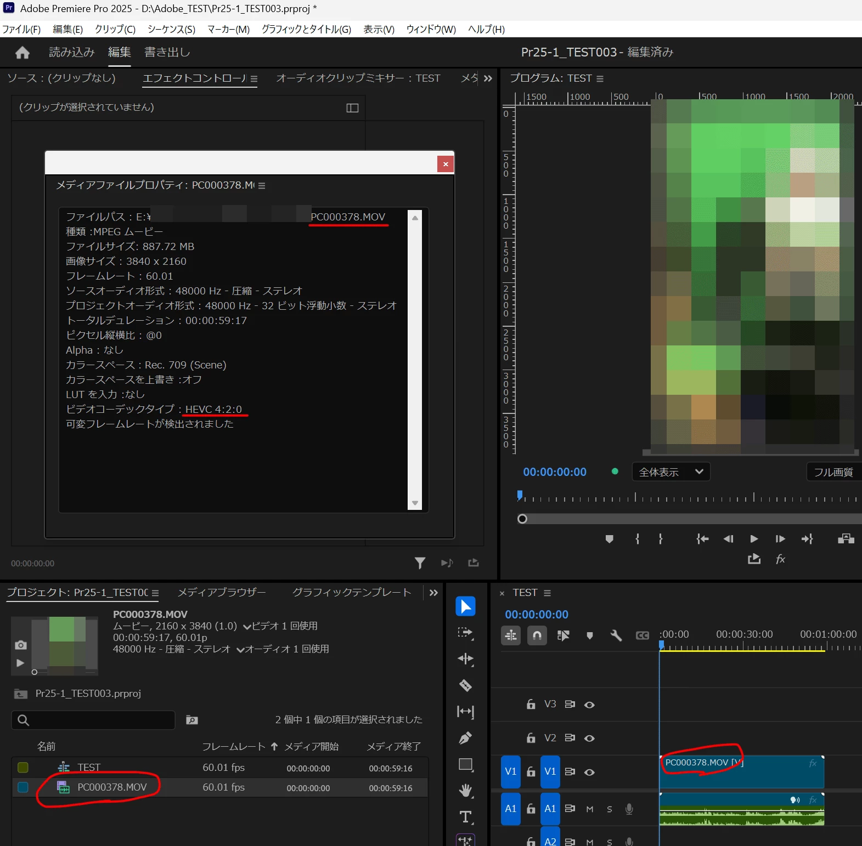Select the Razor tool
Image resolution: width=862 pixels, height=846 pixels.
[x=465, y=685]
